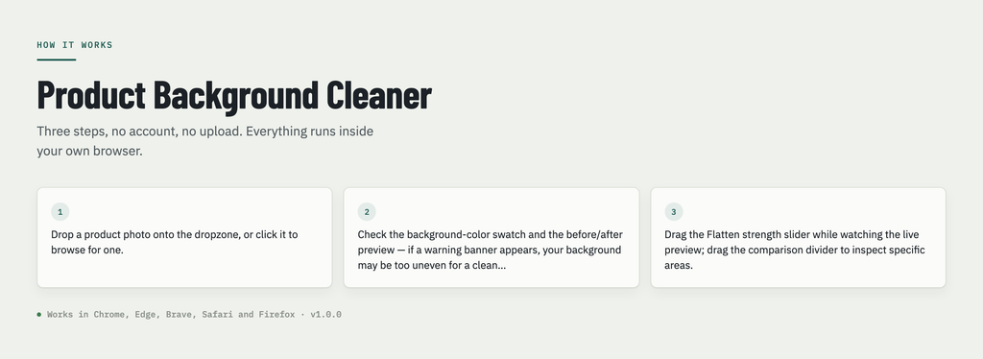The image size is (983, 359).
Task: Click the 'your own browser.' subtitle line
Action: (x=89, y=151)
